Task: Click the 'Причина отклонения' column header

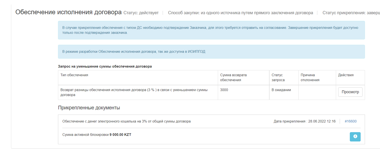Action: tap(310, 77)
